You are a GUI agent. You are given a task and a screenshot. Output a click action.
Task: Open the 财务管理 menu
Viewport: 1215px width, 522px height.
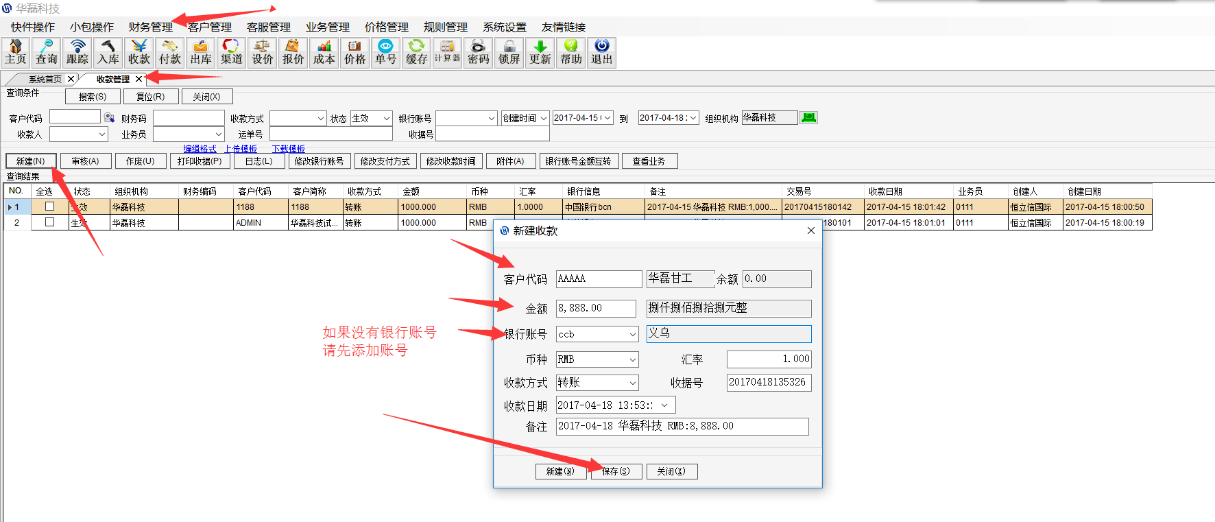tap(150, 27)
